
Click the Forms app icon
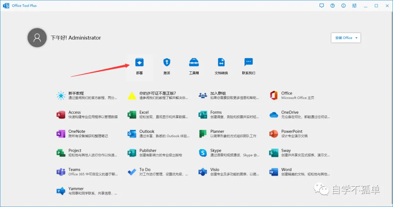(203, 115)
